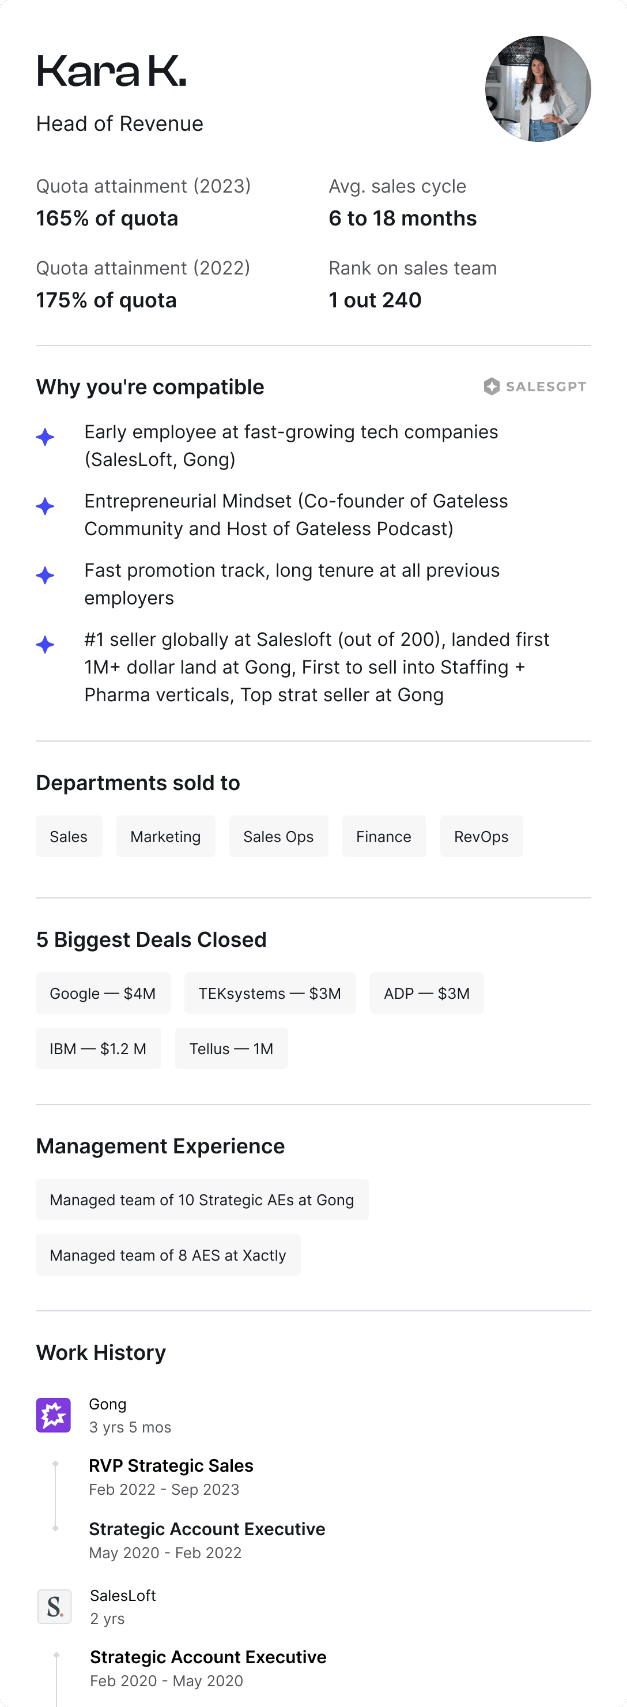627x1707 pixels.
Task: Select the Sales Ops department tag
Action: coord(278,836)
